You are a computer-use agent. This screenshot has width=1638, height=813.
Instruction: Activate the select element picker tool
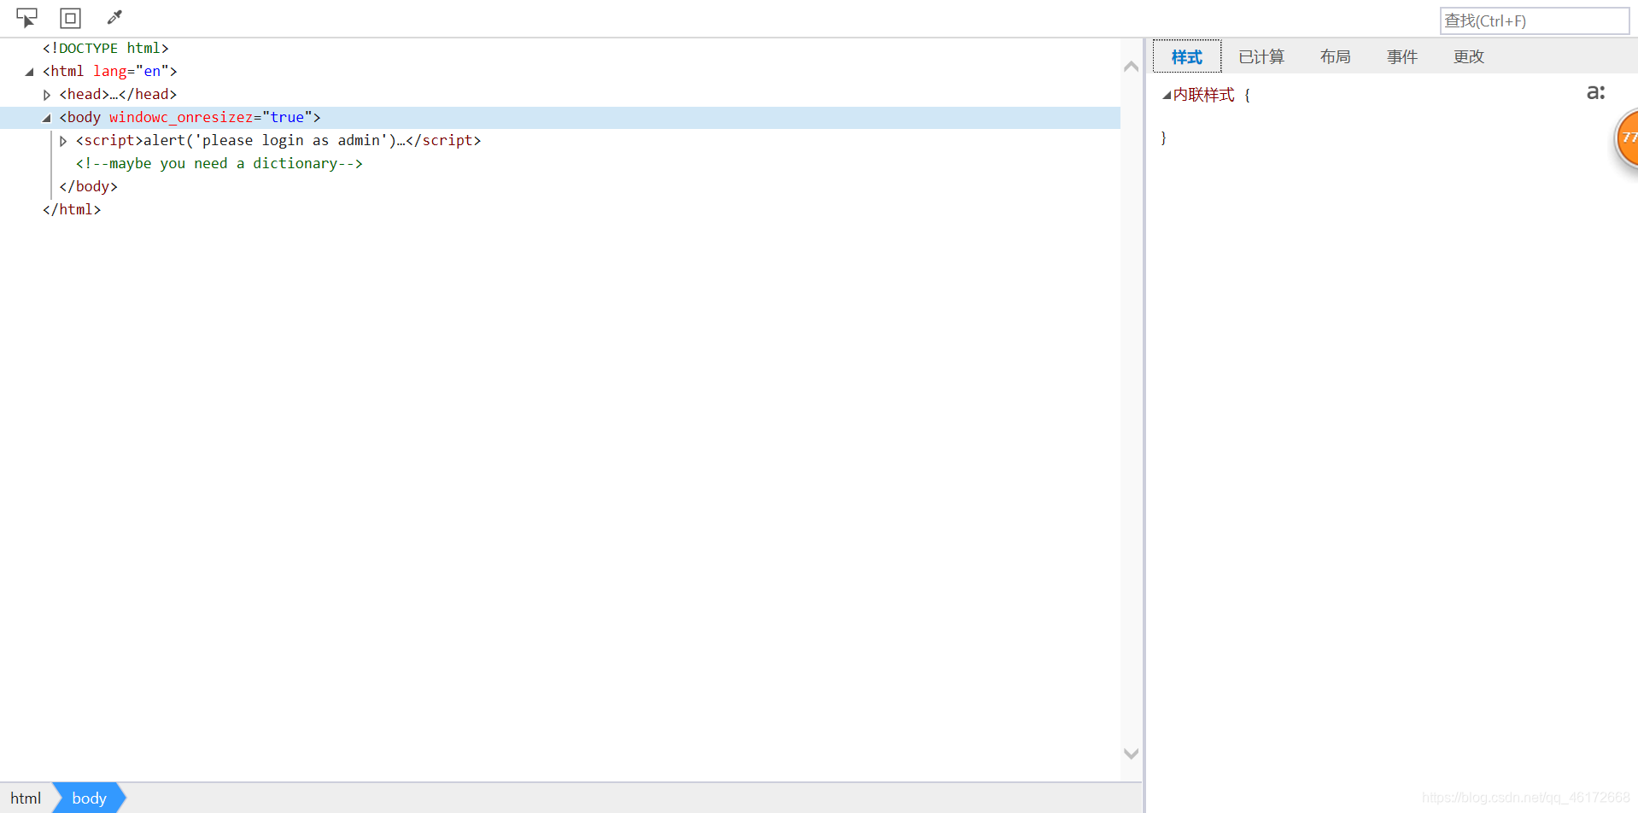click(x=26, y=18)
